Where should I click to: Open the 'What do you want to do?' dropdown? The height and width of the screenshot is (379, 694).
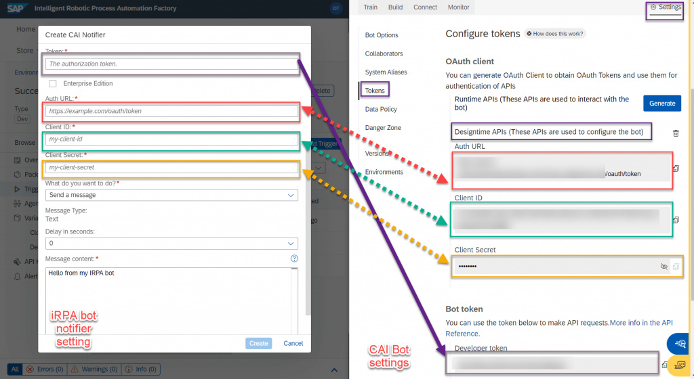tap(171, 195)
